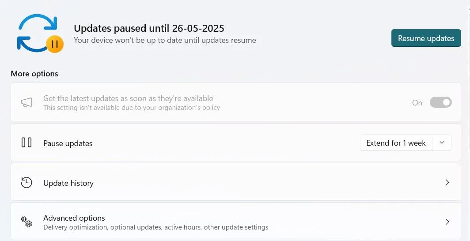
Task: Click the More options section heading
Action: click(34, 74)
